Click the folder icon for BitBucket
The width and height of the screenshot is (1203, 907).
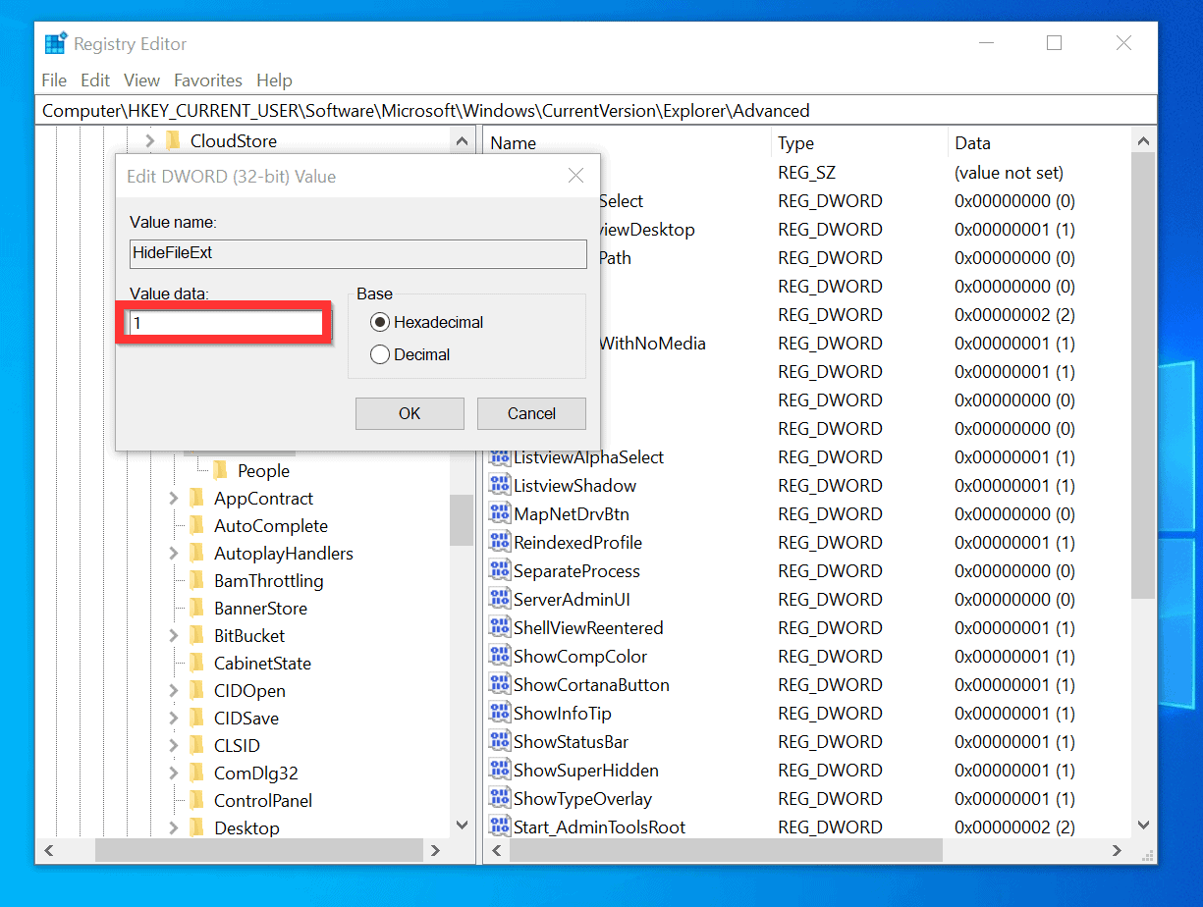click(x=195, y=635)
